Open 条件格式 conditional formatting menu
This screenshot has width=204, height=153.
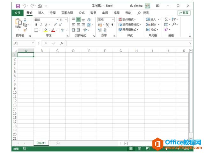pyautogui.click(x=127, y=19)
